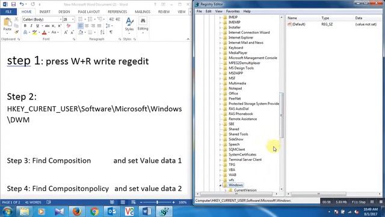Open Registry Editor Help menu
Screen dimensions: 385x217
247,11
